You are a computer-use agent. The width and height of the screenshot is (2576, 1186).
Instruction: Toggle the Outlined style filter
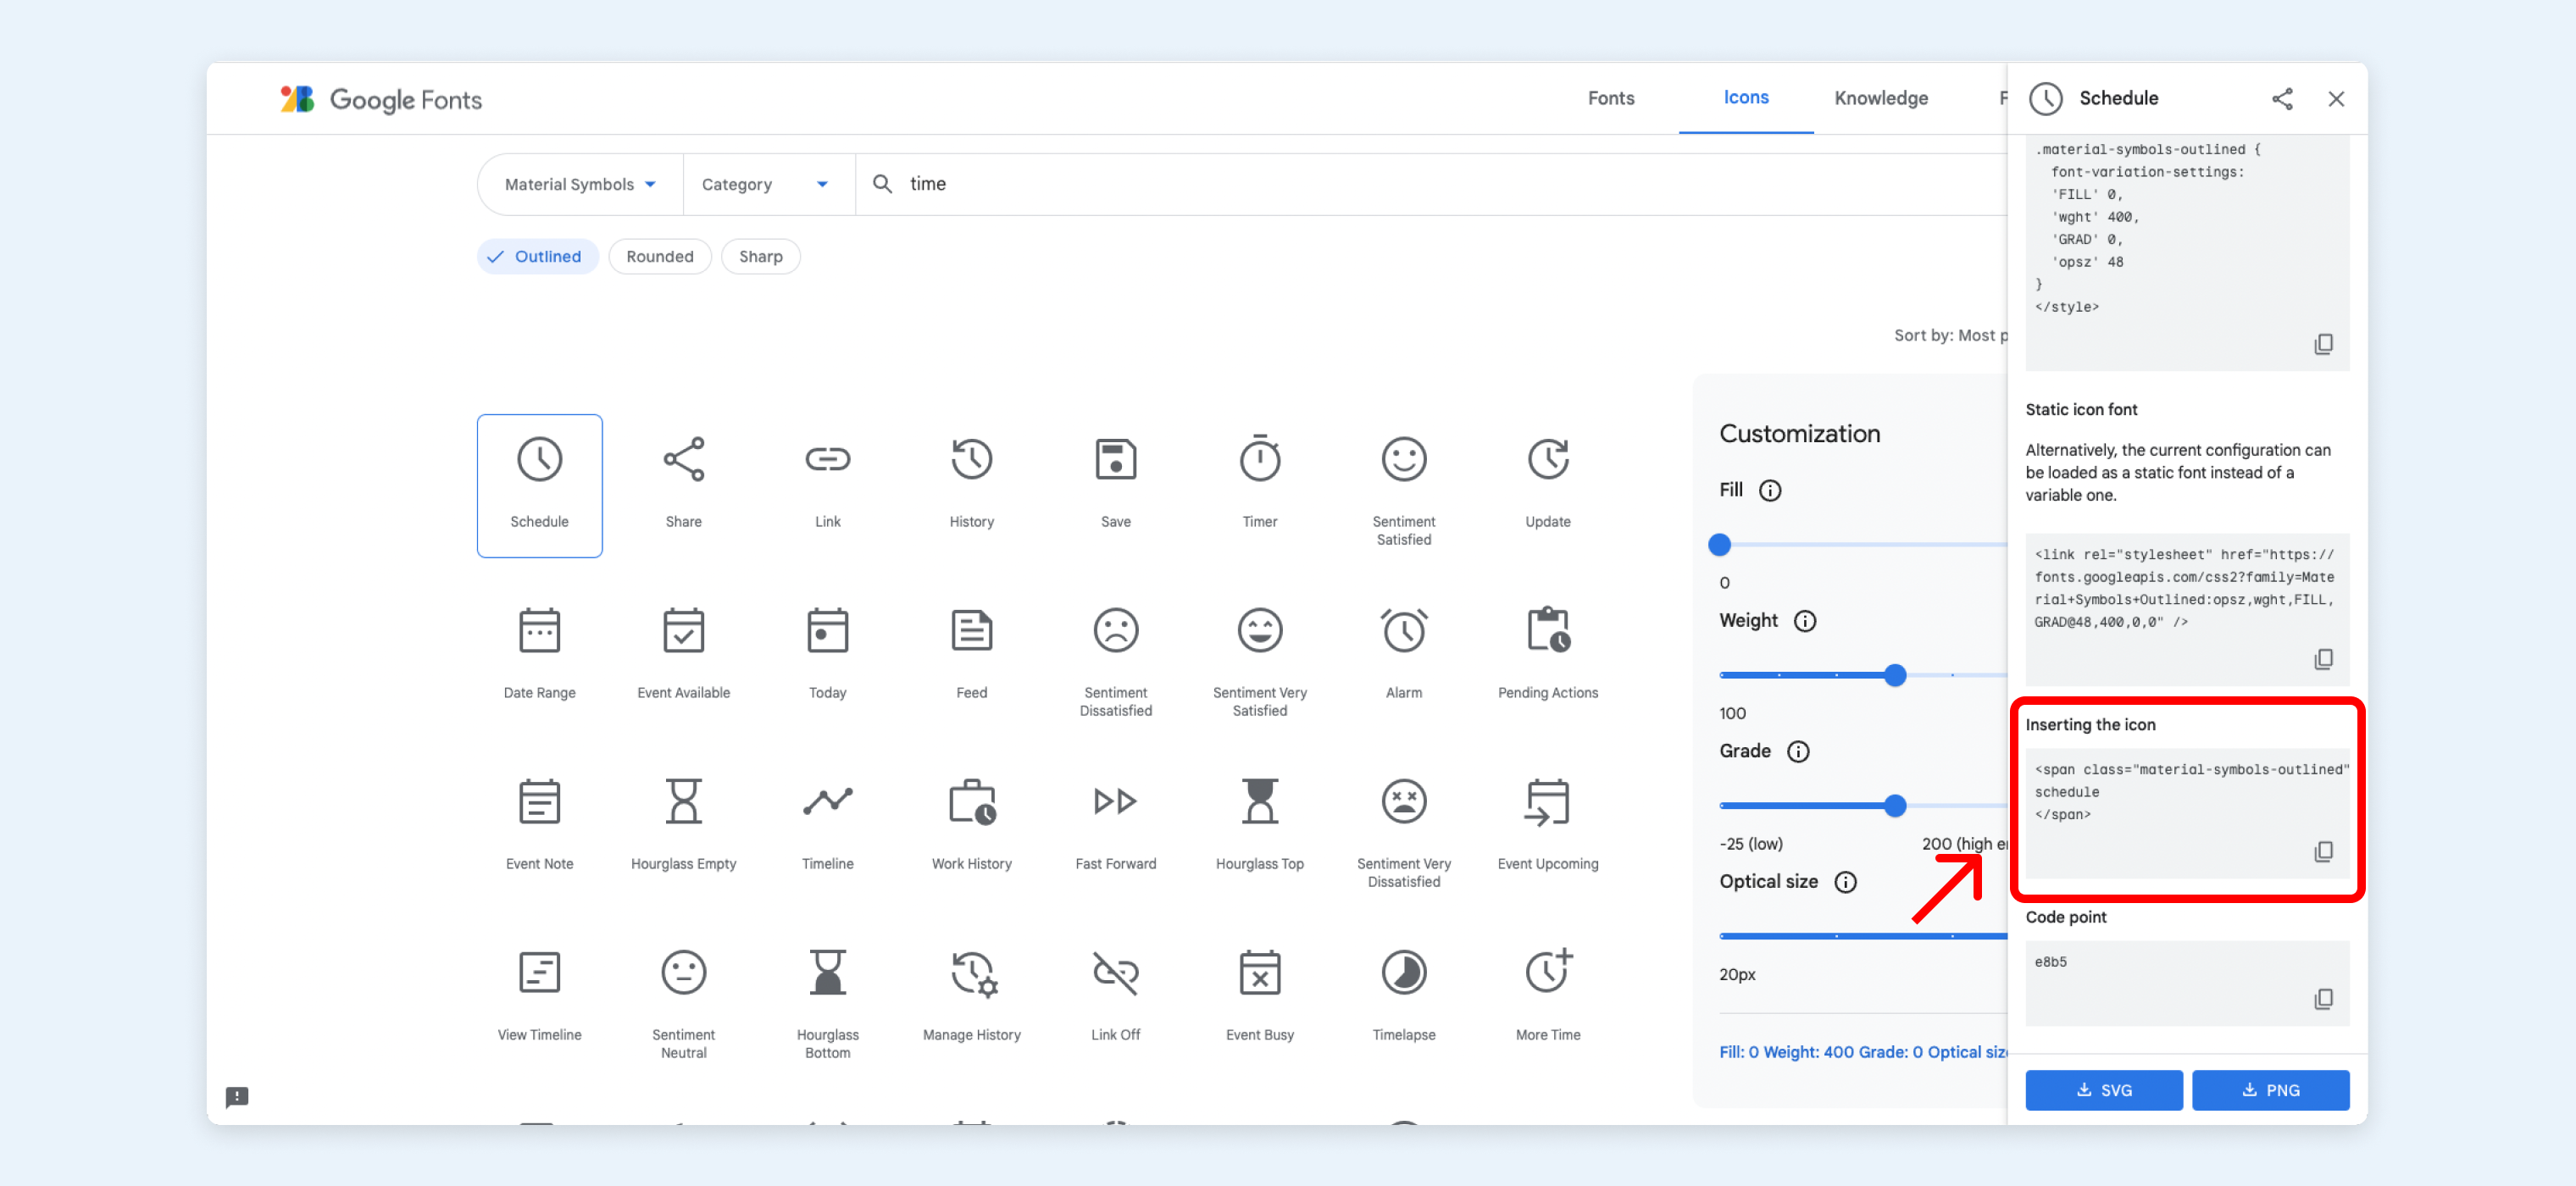(x=537, y=256)
